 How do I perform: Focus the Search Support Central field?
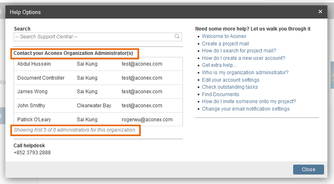click(x=98, y=37)
